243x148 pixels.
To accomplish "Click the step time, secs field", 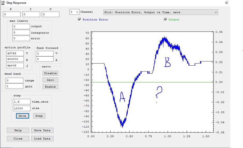I will click(21, 102).
